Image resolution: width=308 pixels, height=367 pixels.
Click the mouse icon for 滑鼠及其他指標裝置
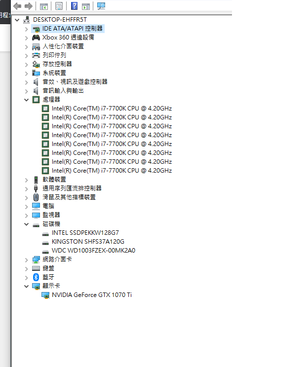36,197
